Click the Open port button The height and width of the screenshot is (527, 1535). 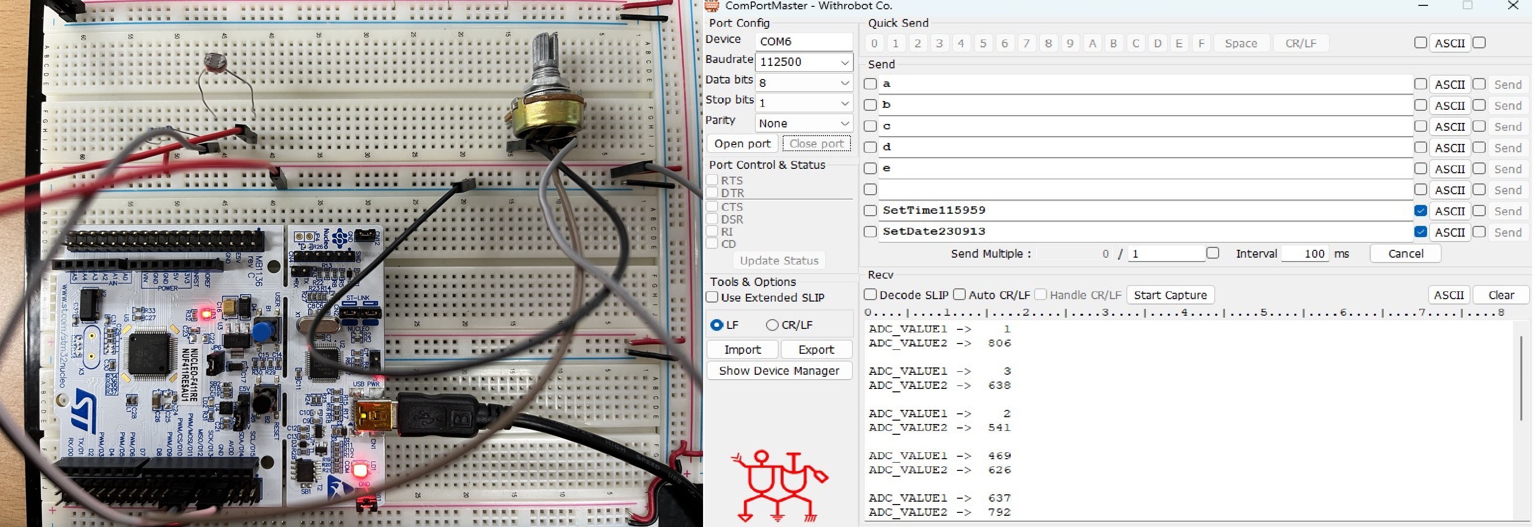742,143
